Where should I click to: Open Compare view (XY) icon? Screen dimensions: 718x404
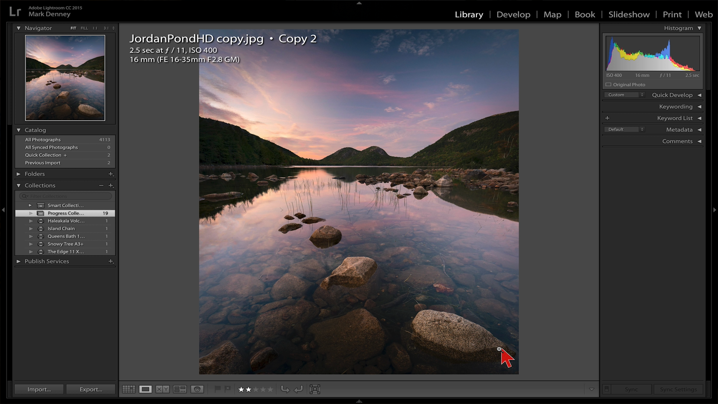[x=163, y=389]
